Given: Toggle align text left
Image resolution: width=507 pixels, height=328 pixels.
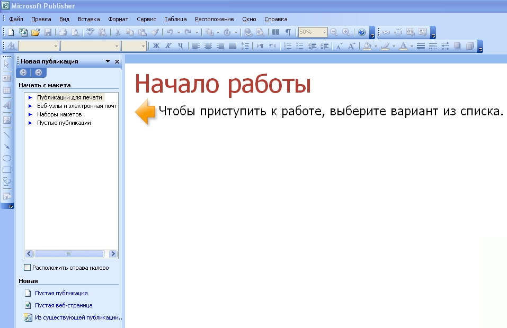Looking at the screenshot, I should tap(195, 46).
